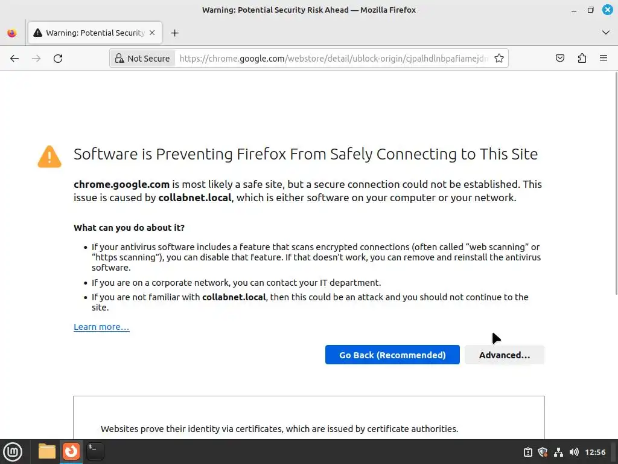618x464 pixels.
Task: Bookmark this page with the star icon
Action: (x=499, y=59)
